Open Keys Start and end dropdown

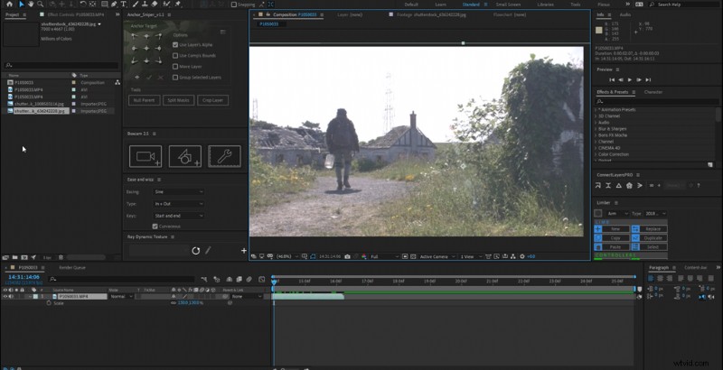click(x=178, y=216)
